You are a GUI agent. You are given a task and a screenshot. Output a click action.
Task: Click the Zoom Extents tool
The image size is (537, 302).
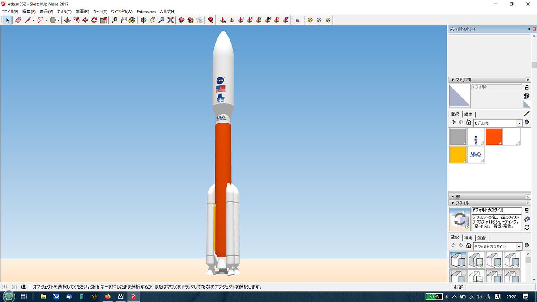170,20
